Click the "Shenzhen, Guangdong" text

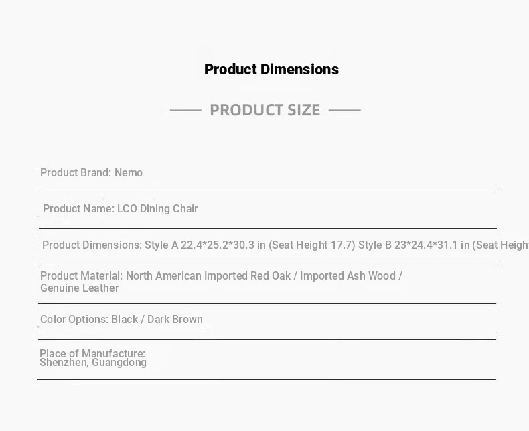tap(93, 363)
